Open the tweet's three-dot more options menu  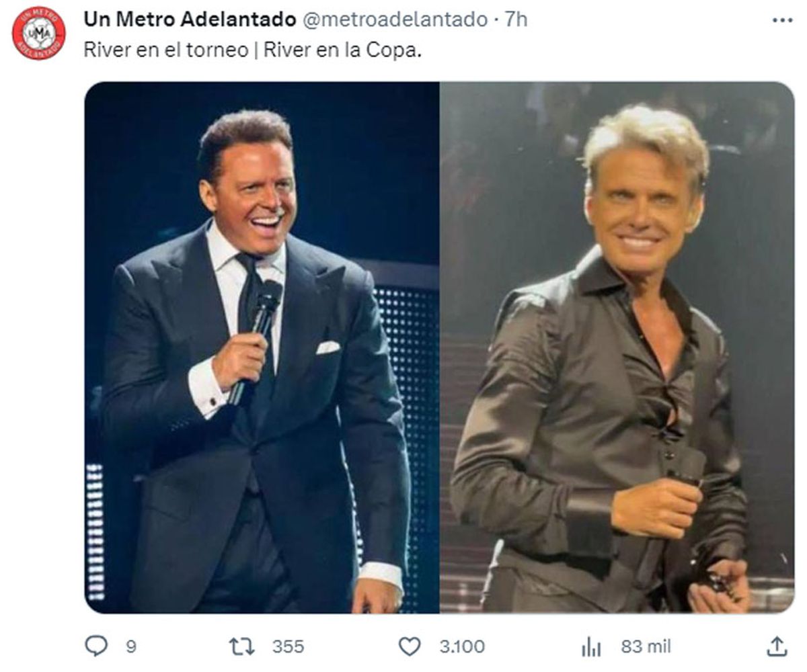click(782, 21)
